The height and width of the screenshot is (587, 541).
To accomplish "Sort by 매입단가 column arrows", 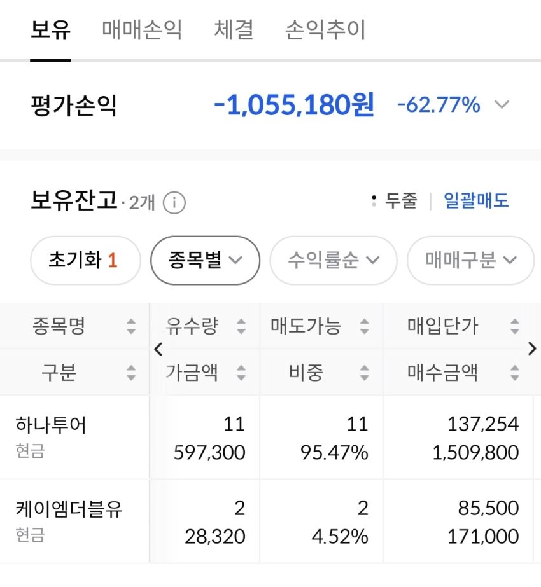I will (x=515, y=326).
